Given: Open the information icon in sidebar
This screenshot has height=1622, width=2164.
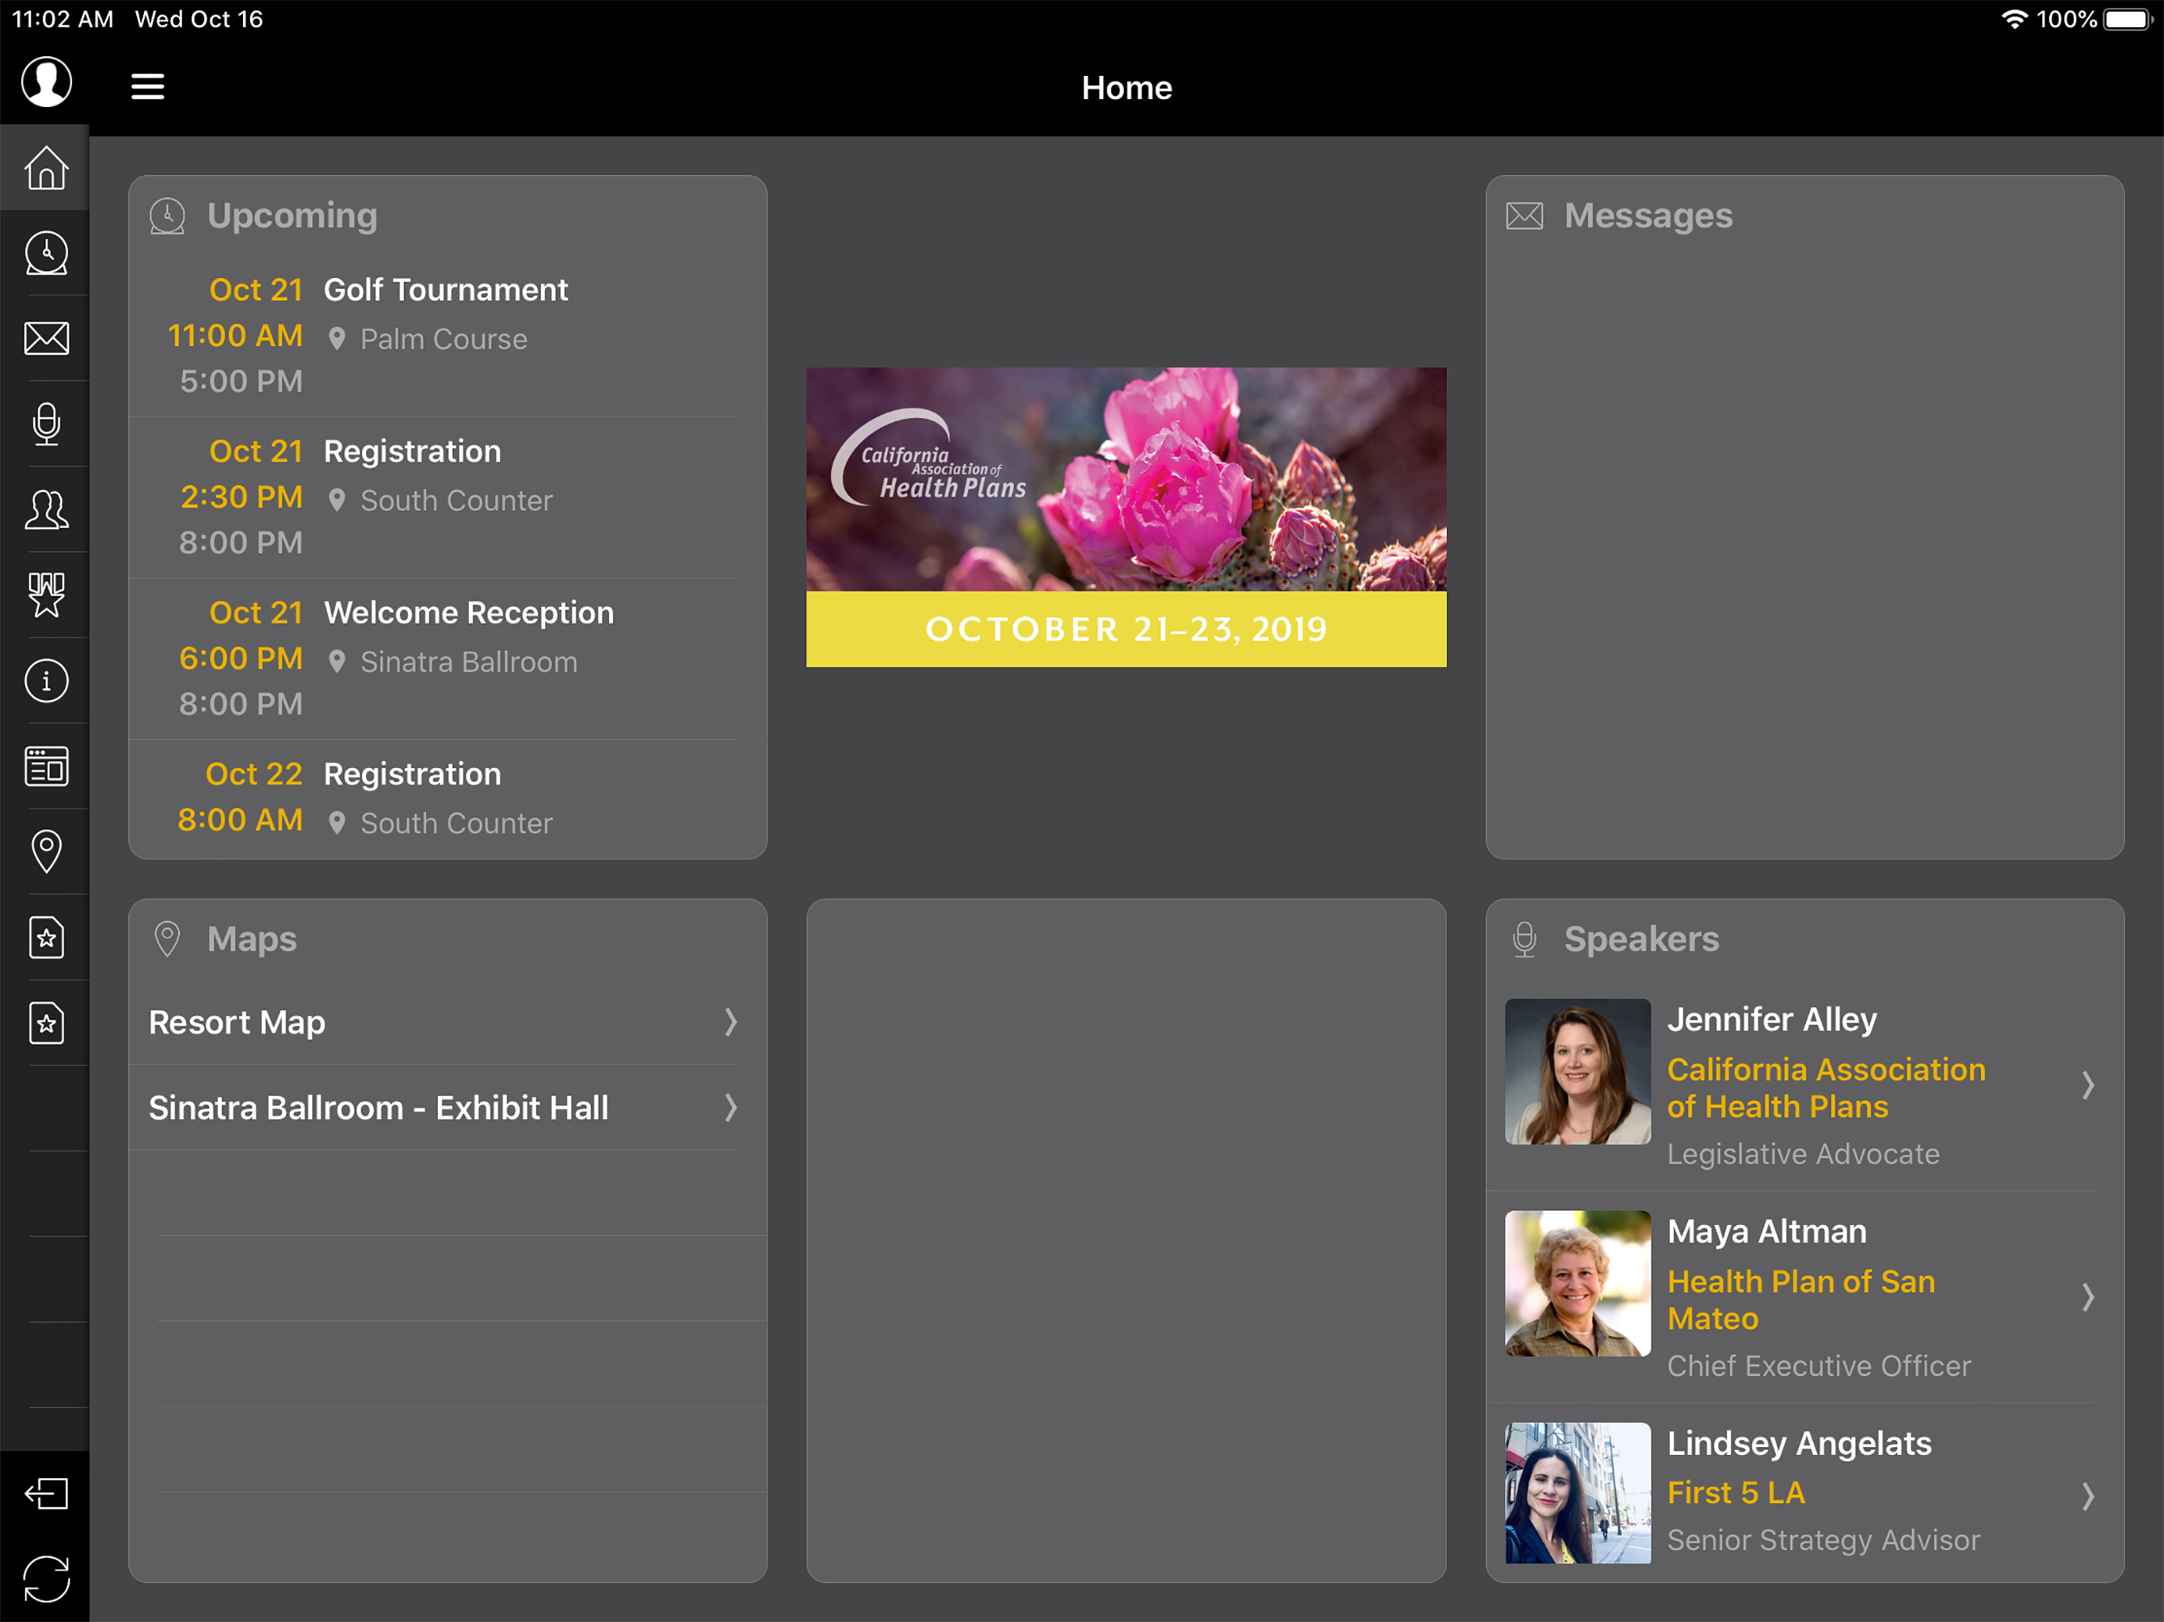Looking at the screenshot, I should click(x=46, y=681).
